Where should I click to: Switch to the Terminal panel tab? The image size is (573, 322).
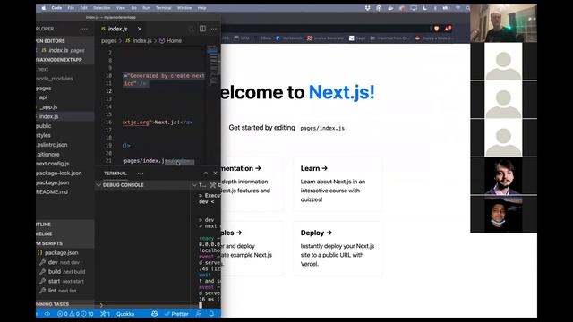click(x=115, y=174)
